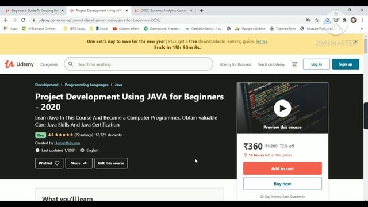The height and width of the screenshot is (207, 368).
Task: Go to Development breadcrumb
Action: point(47,85)
